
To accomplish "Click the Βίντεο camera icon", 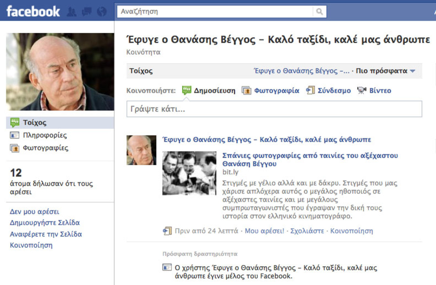I will 362,91.
